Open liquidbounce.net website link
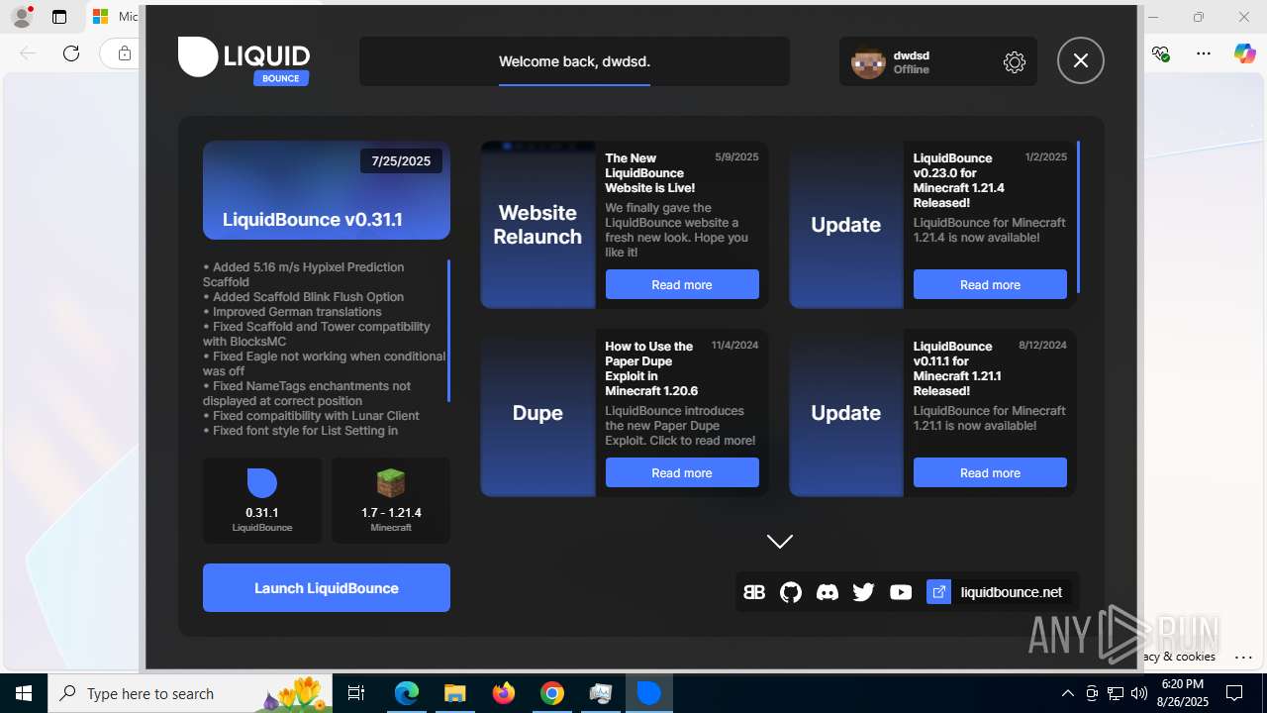The width and height of the screenshot is (1267, 713). (1012, 592)
